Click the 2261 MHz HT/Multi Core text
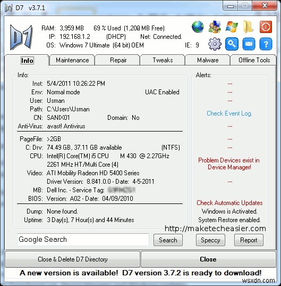This screenshot has height=286, width=281. [82, 165]
